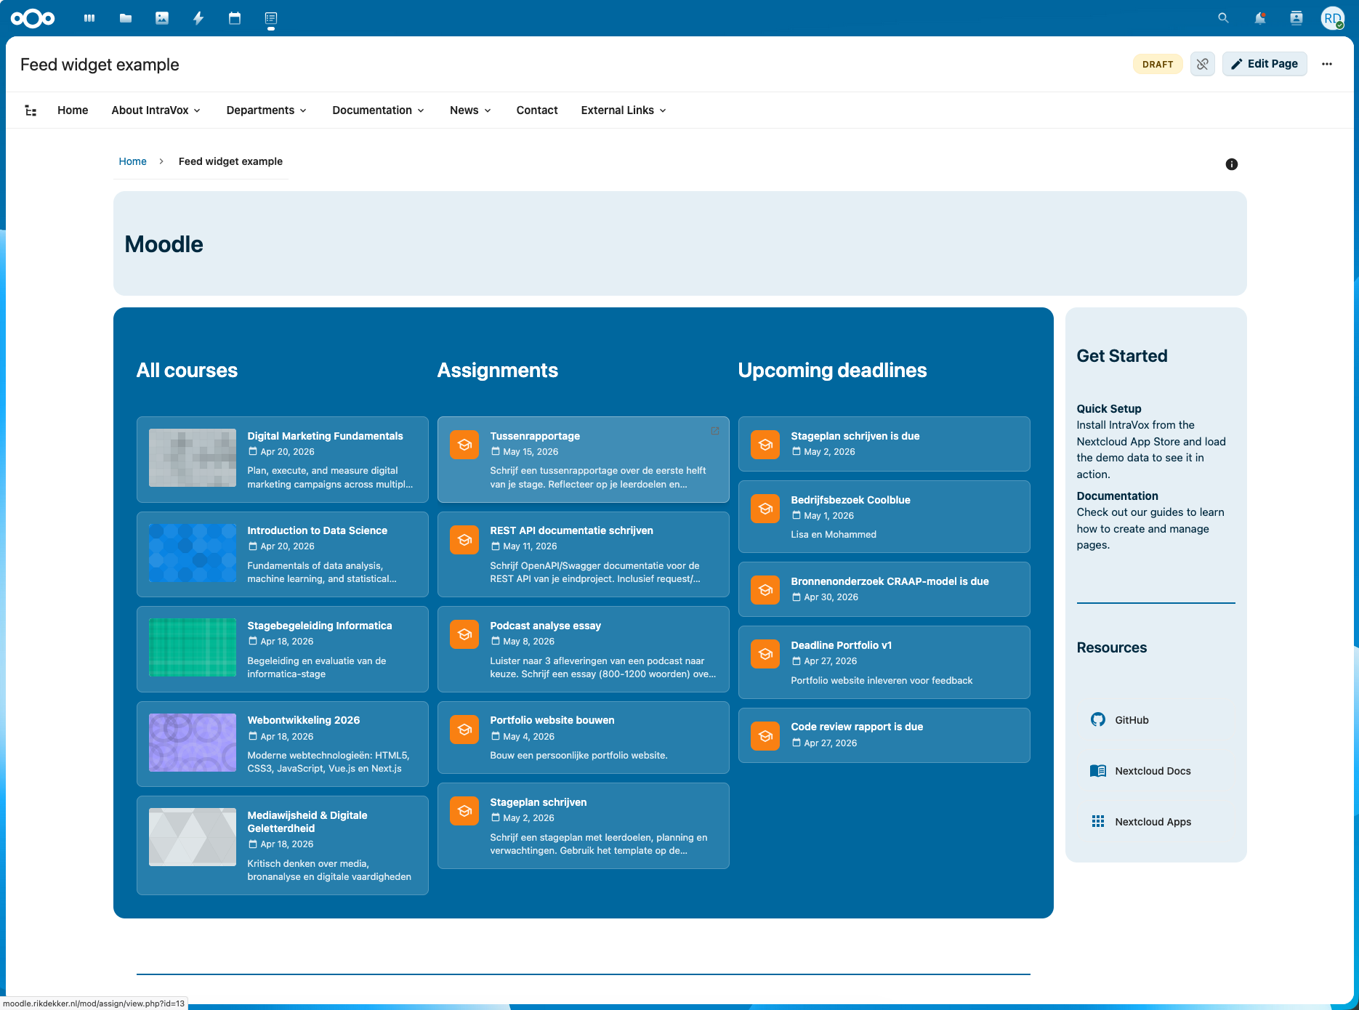Open Webontwikkeling 2026 course thumbnail

[x=193, y=743]
